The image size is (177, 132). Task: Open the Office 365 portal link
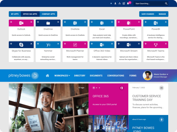104,104
